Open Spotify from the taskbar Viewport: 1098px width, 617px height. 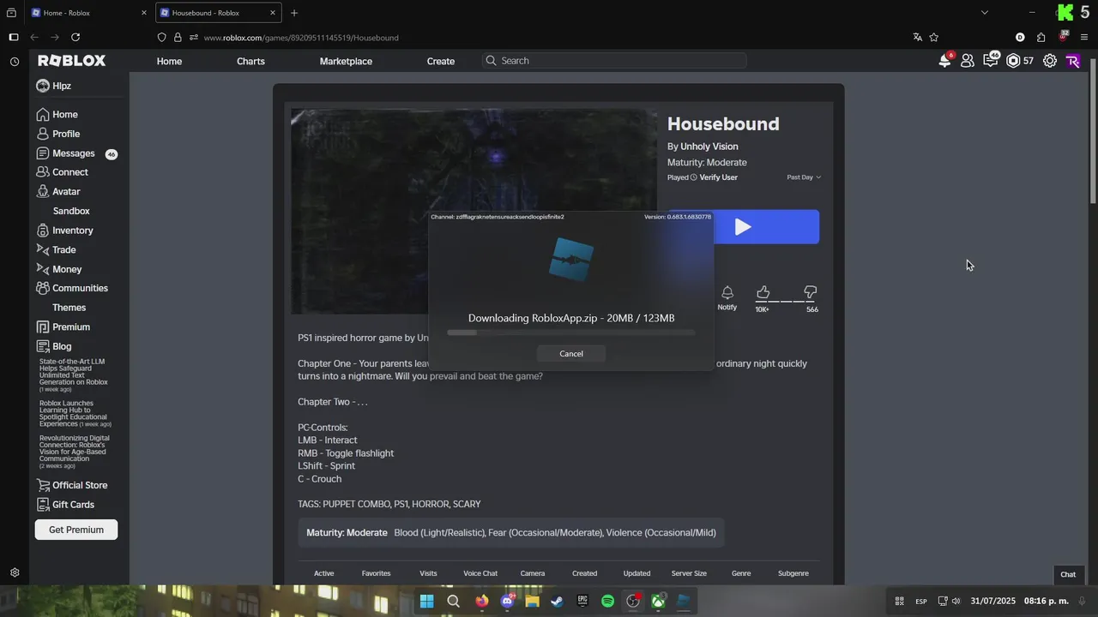(x=607, y=602)
